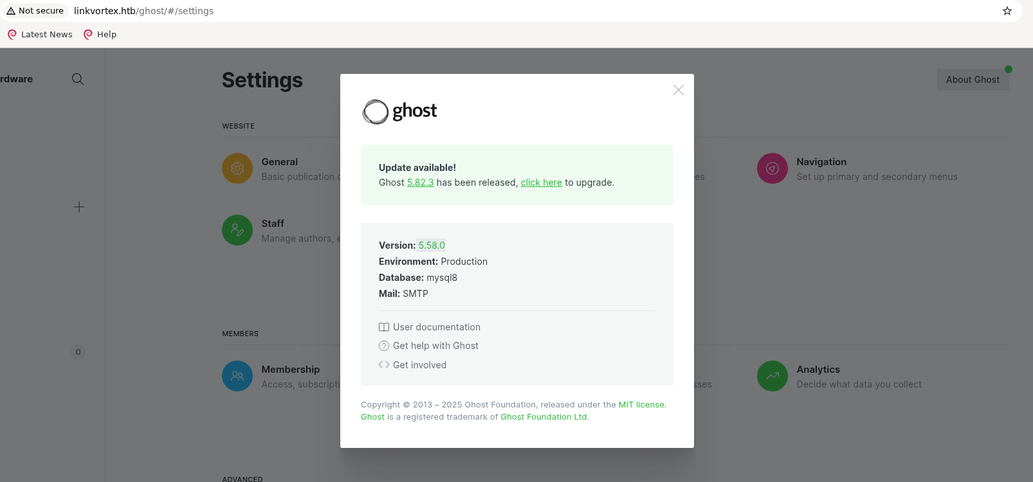Open User documentation link
Image resolution: width=1033 pixels, height=482 pixels.
(x=436, y=327)
